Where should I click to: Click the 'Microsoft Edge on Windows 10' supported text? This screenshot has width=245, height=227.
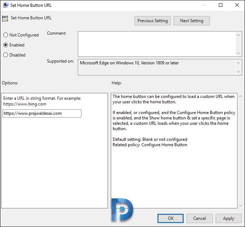pyautogui.click(x=129, y=63)
